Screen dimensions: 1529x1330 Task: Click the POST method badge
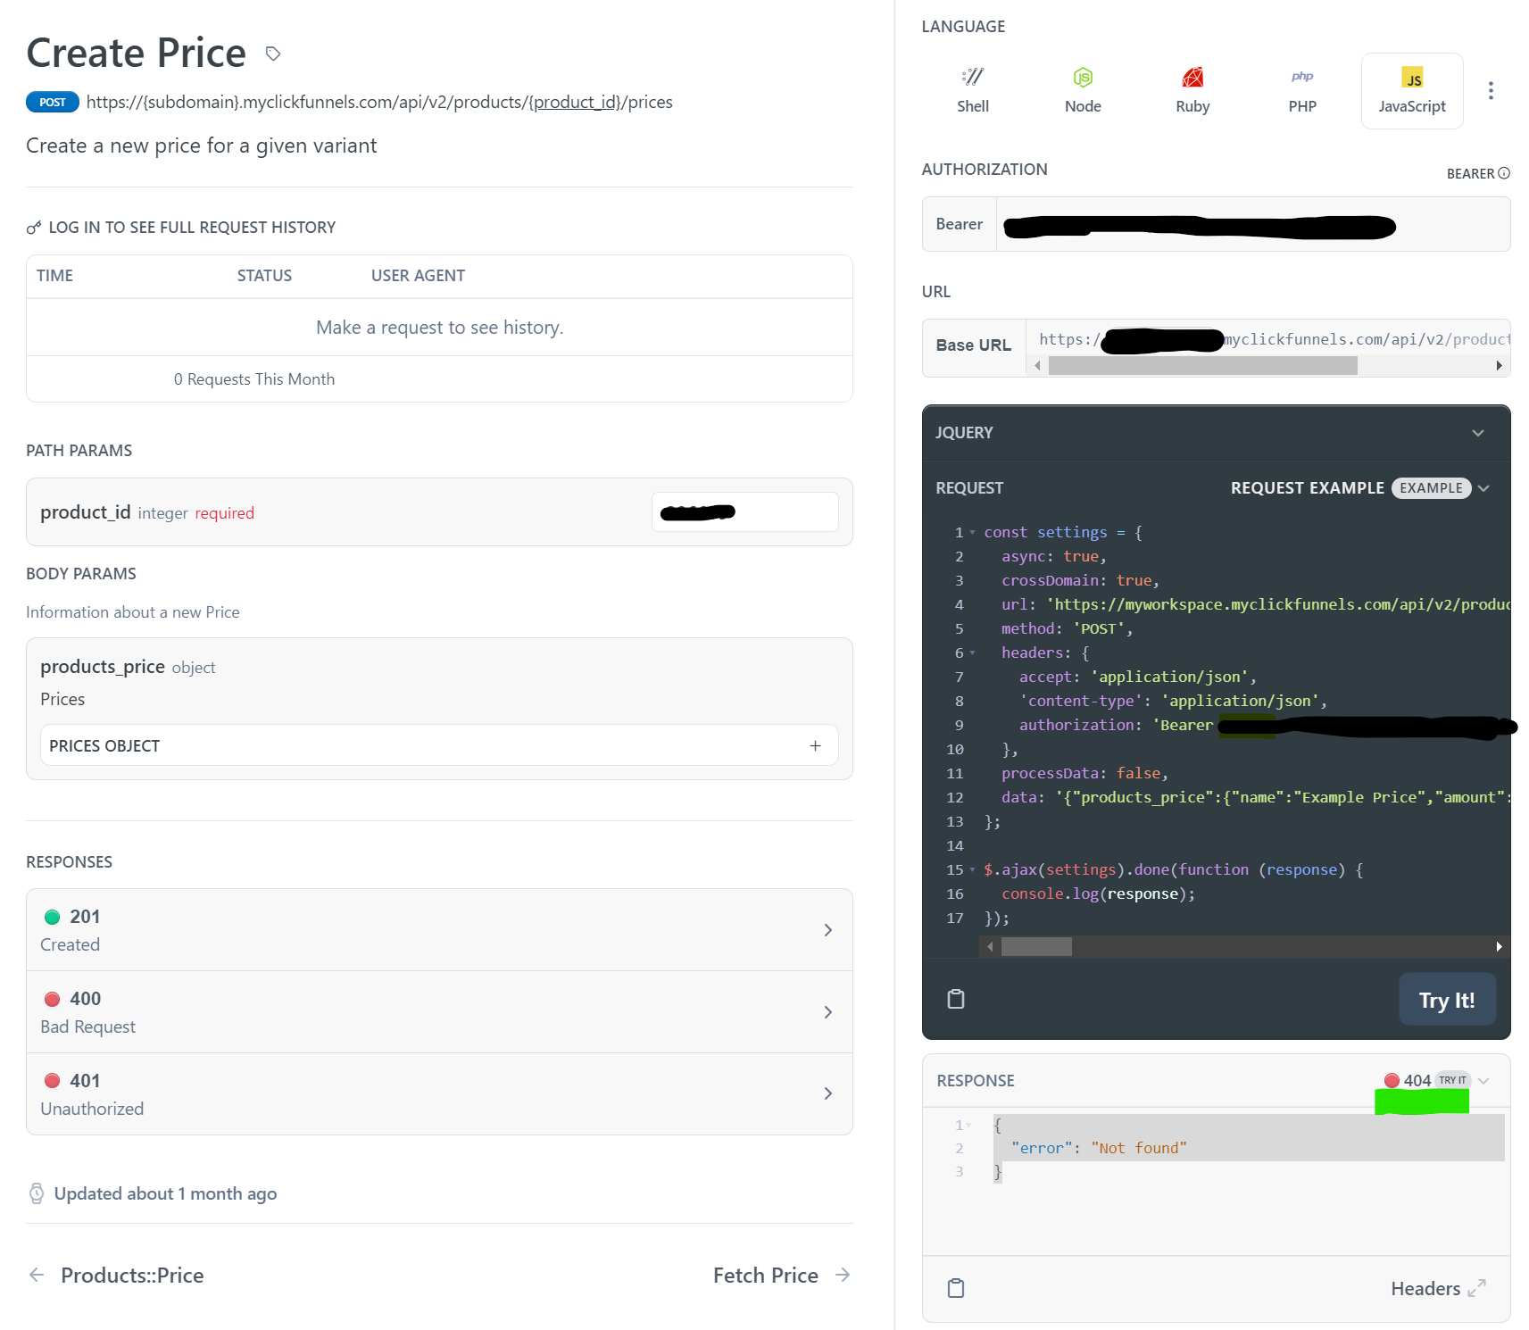[x=53, y=102]
